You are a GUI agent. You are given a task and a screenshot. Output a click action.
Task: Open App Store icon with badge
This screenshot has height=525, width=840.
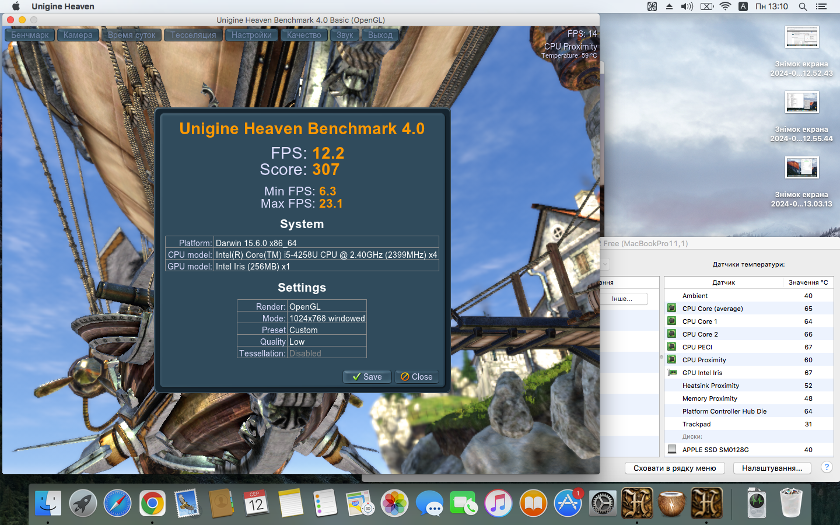pyautogui.click(x=568, y=503)
